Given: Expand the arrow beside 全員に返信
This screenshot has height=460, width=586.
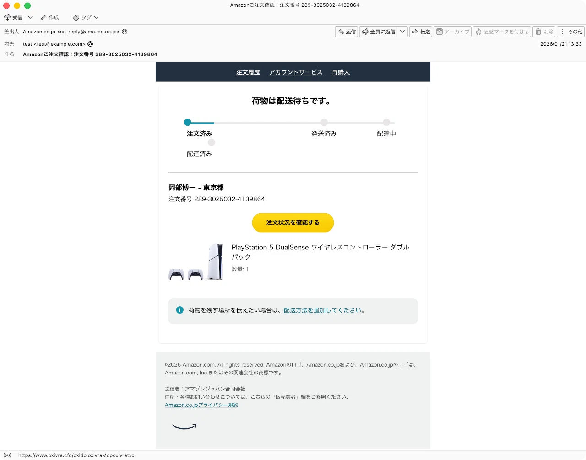Looking at the screenshot, I should click(x=402, y=32).
